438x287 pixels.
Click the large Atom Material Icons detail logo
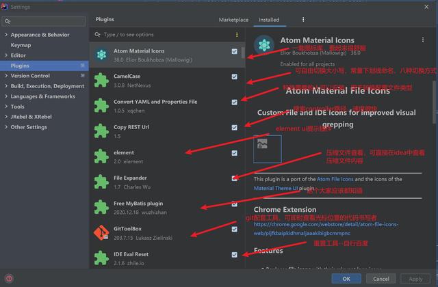[x=264, y=45]
